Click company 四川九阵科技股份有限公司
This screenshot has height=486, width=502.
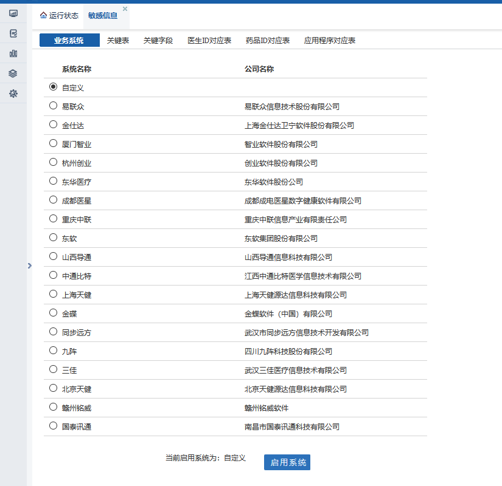pyautogui.click(x=288, y=352)
